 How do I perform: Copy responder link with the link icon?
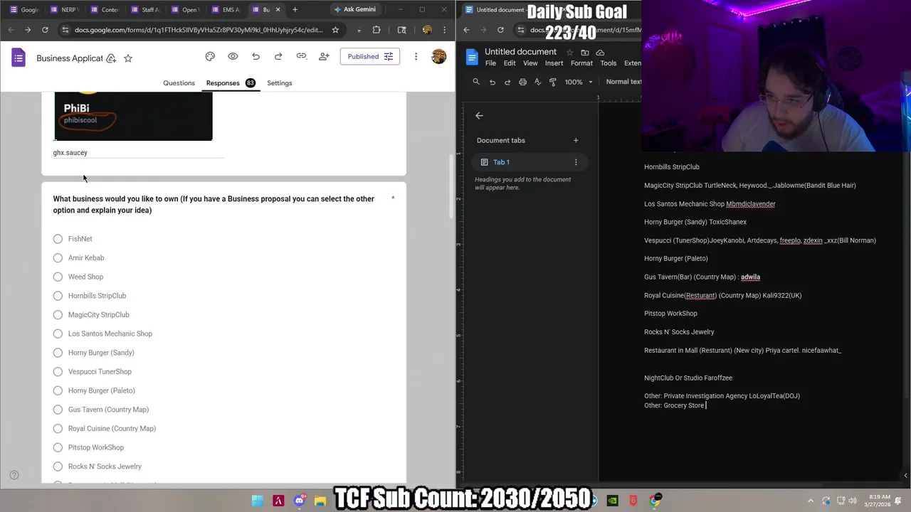[301, 57]
